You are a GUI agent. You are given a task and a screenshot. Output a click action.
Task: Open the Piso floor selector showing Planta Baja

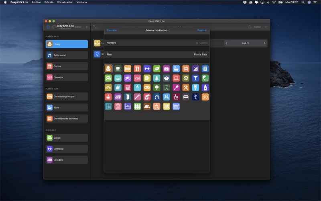coord(157,54)
